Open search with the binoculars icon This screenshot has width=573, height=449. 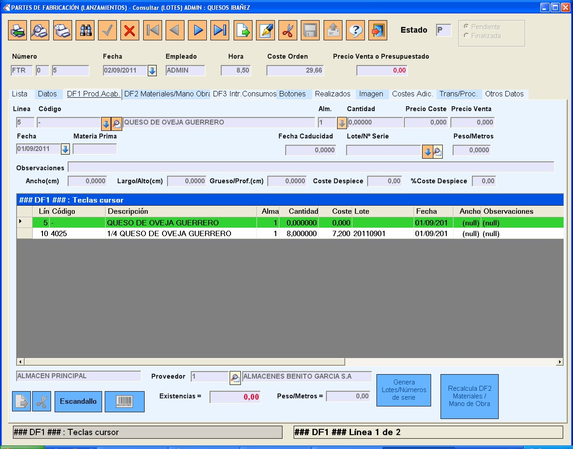pos(85,30)
